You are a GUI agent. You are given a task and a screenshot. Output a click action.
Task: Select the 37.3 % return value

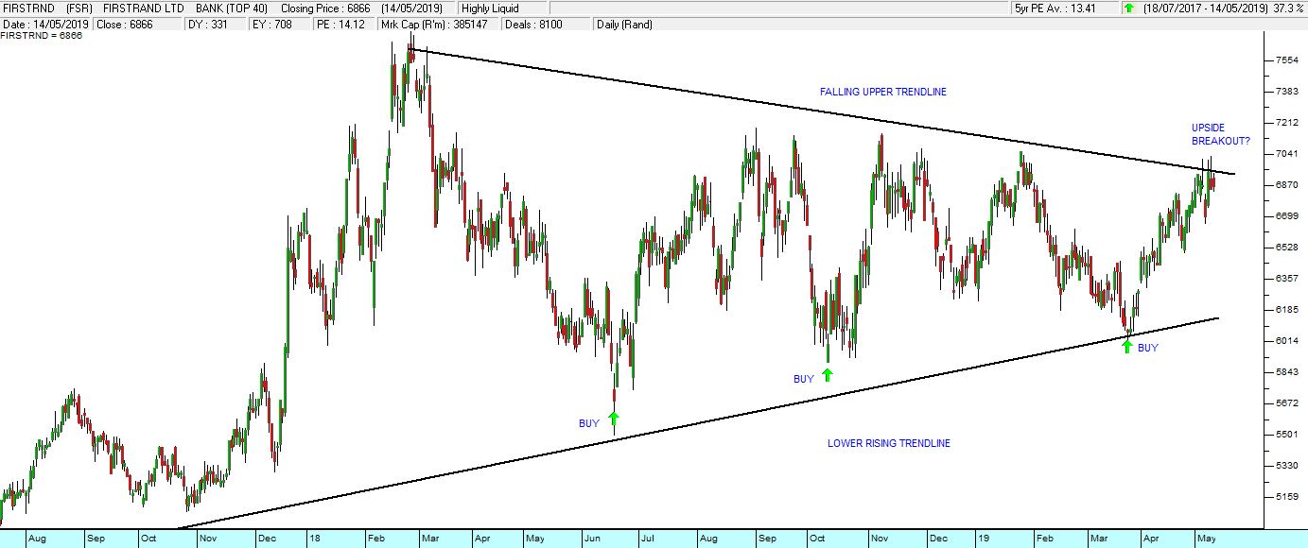pos(1289,9)
